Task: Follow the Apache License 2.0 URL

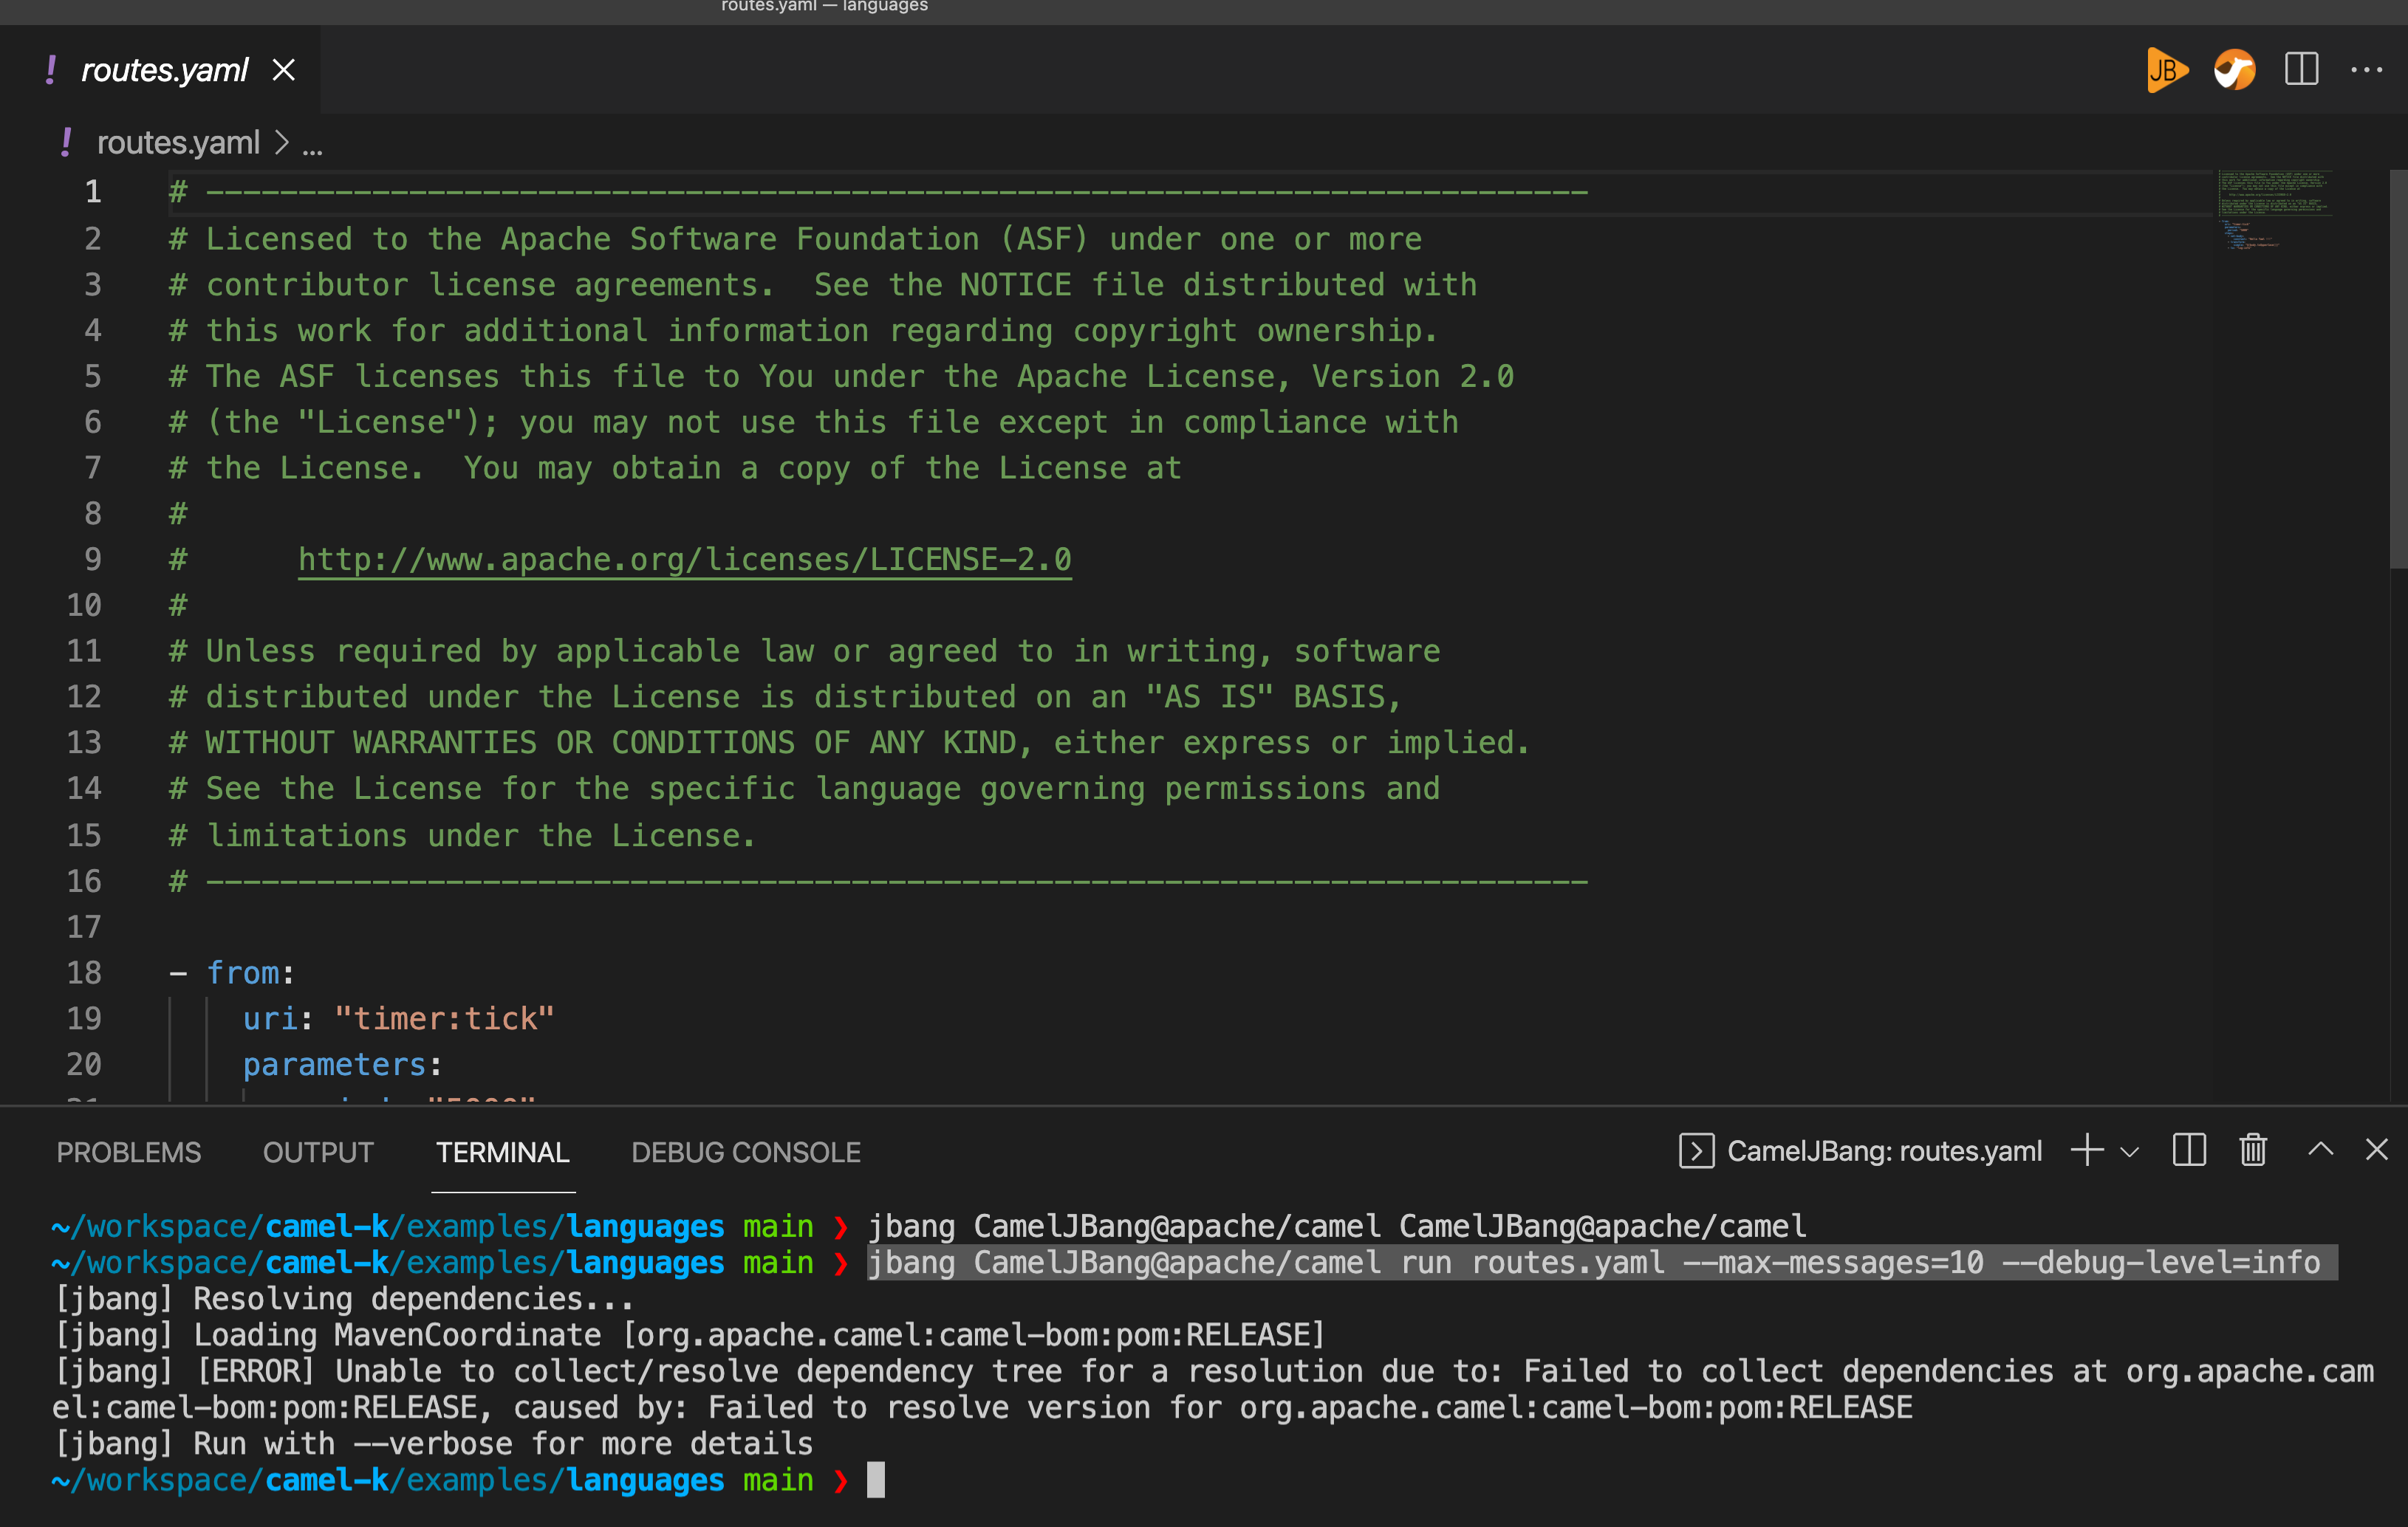Action: point(683,559)
